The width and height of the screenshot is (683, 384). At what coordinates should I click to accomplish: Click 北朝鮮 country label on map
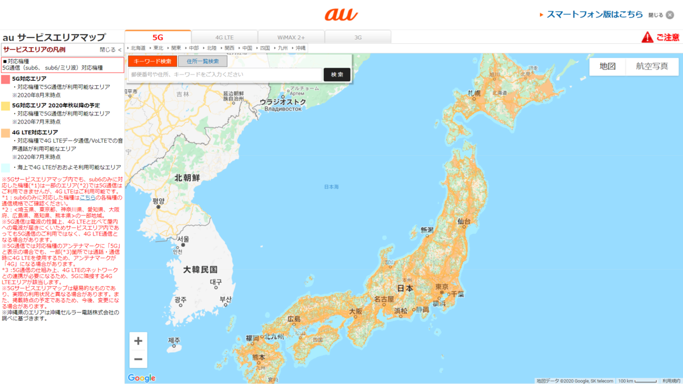tap(187, 177)
